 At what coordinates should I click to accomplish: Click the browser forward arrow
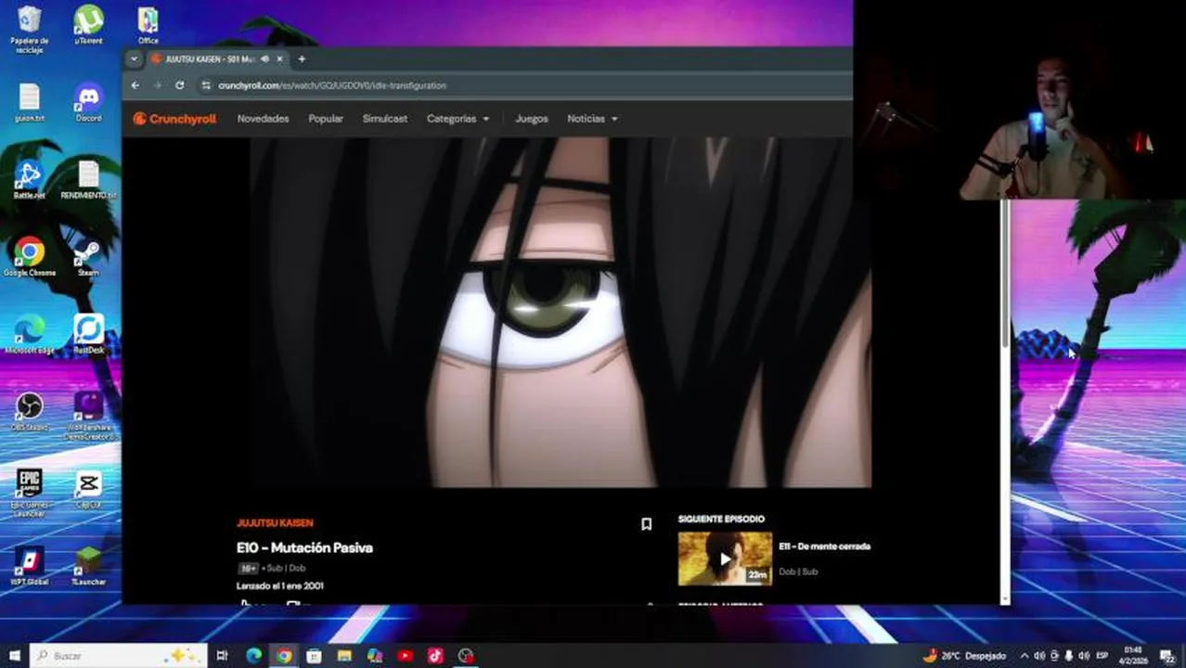[157, 85]
